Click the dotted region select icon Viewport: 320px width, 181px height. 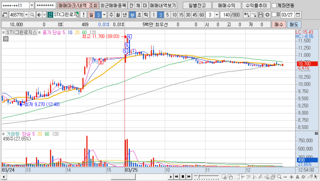point(236,177)
